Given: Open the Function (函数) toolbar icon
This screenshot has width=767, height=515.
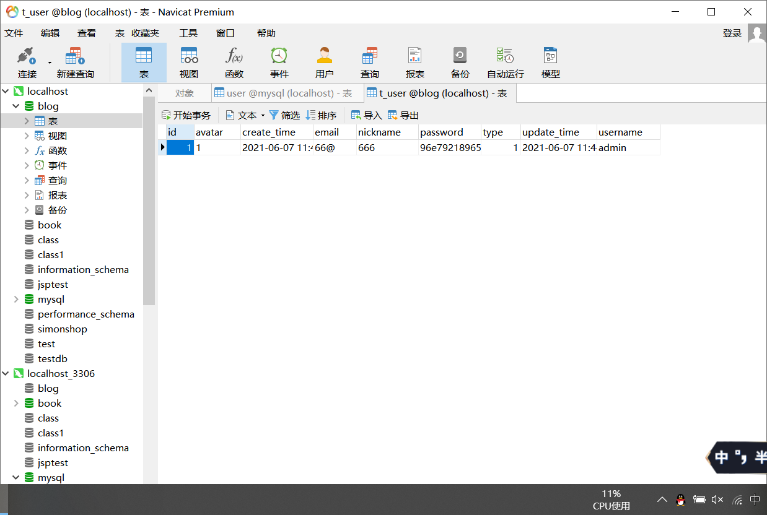Looking at the screenshot, I should coord(234,63).
